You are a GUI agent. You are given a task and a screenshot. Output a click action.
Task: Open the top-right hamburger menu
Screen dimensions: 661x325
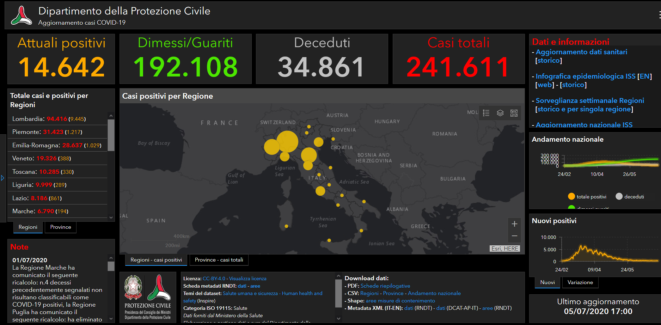pyautogui.click(x=659, y=15)
